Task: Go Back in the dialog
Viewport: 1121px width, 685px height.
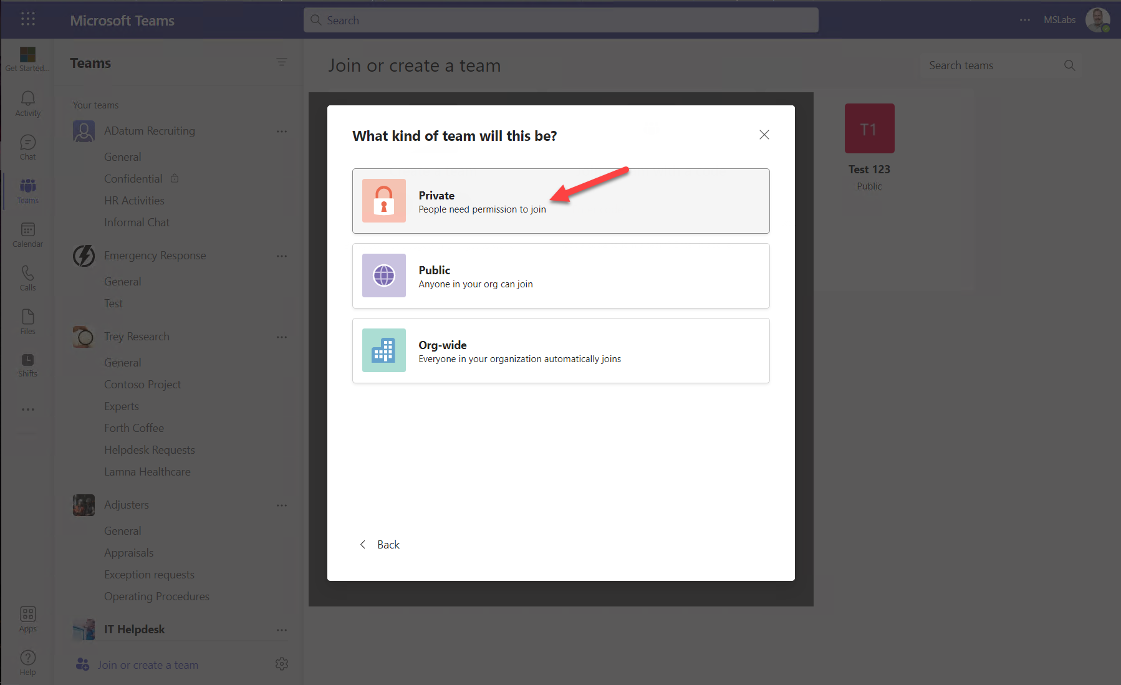Action: coord(380,545)
